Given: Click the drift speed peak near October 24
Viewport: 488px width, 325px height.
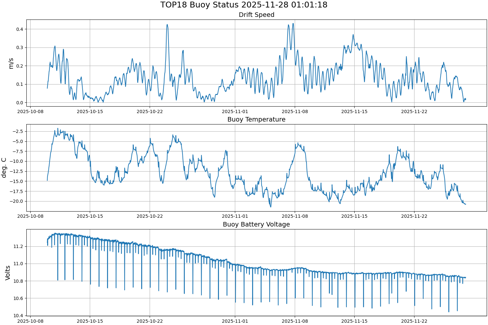Looking at the screenshot, I should point(167,25).
